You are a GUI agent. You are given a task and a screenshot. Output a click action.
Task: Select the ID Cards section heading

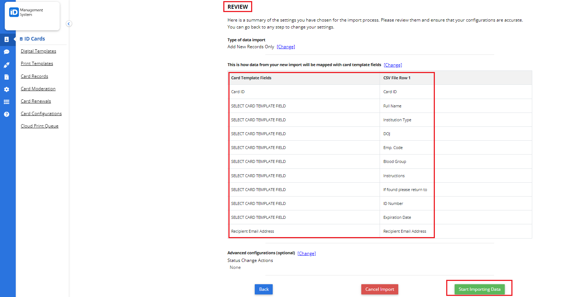33,39
